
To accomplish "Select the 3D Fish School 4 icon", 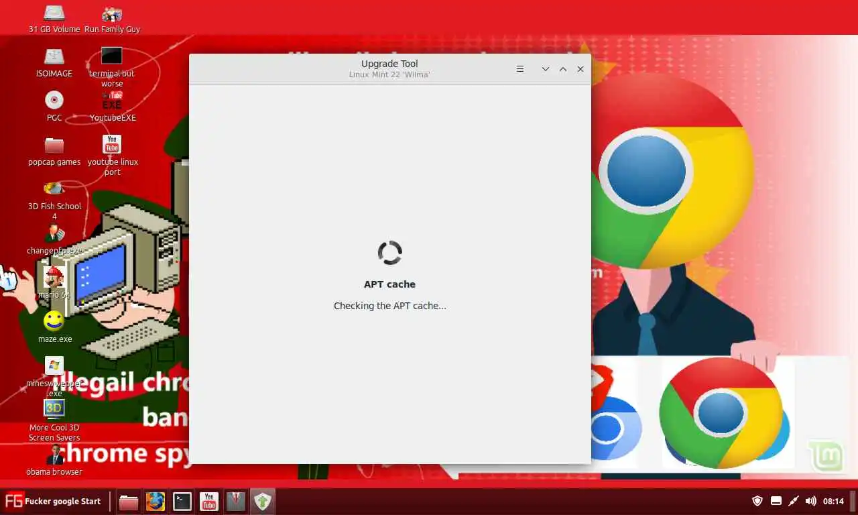I will (54, 200).
